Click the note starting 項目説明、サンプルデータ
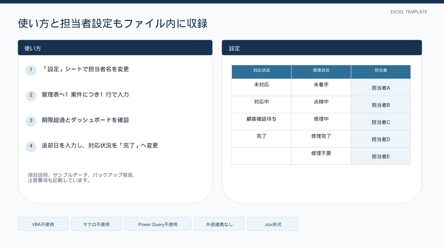 point(82,178)
